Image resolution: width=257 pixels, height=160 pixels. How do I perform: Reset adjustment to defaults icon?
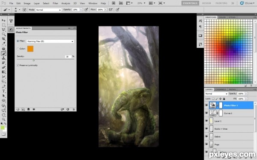(x=68, y=109)
